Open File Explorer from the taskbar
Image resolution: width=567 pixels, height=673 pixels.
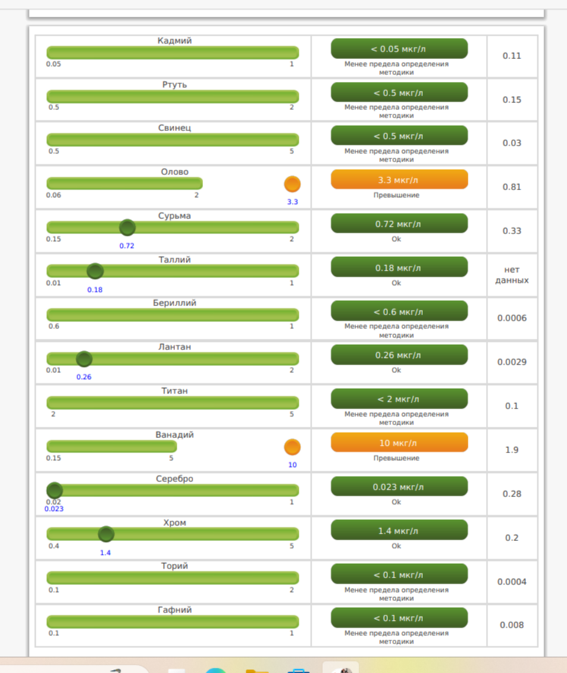coord(257,668)
